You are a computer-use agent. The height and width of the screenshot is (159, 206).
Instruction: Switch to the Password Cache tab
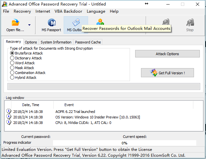(x=88, y=42)
